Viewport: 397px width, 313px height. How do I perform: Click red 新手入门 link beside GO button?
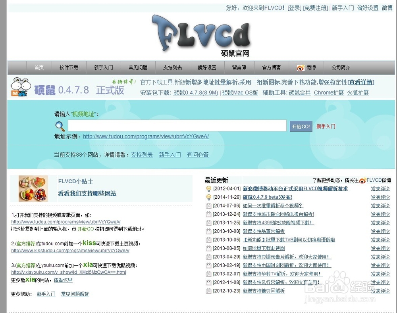click(x=326, y=126)
